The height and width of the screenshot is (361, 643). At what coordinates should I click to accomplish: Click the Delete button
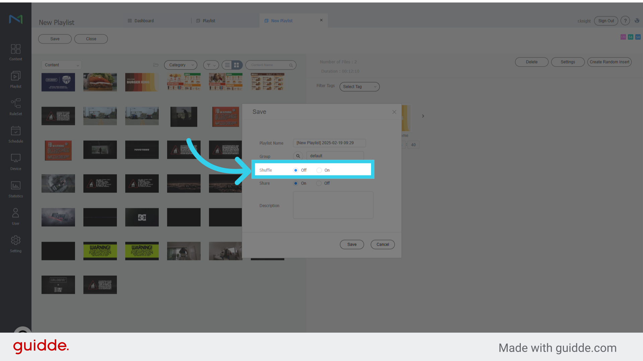click(531, 62)
